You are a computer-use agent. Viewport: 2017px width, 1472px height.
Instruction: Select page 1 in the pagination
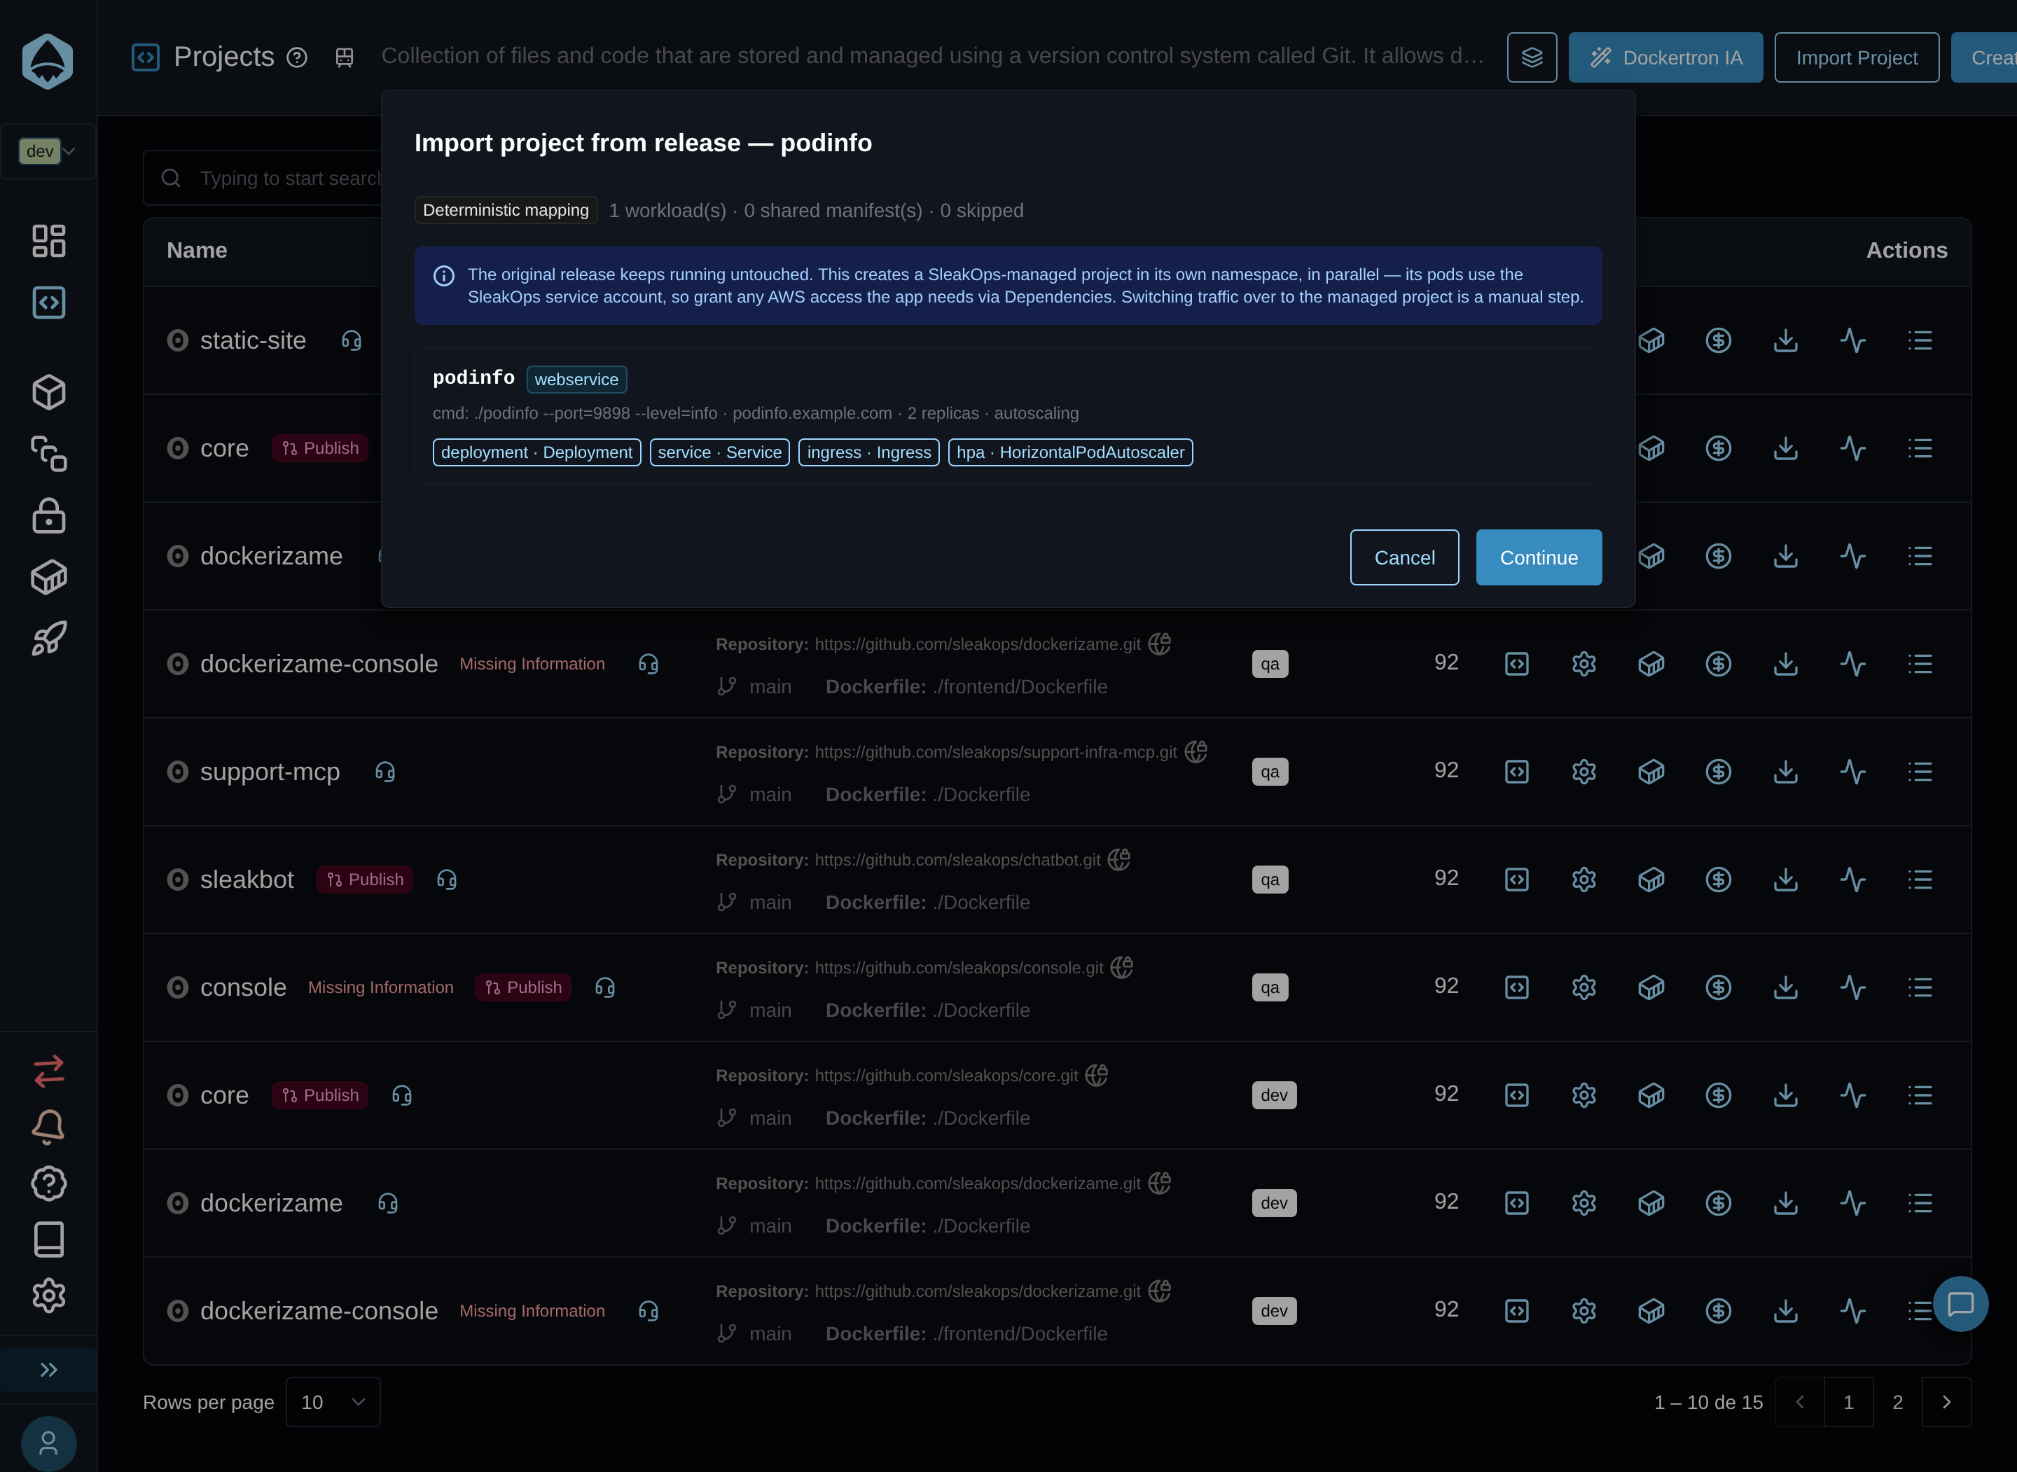(1849, 1403)
